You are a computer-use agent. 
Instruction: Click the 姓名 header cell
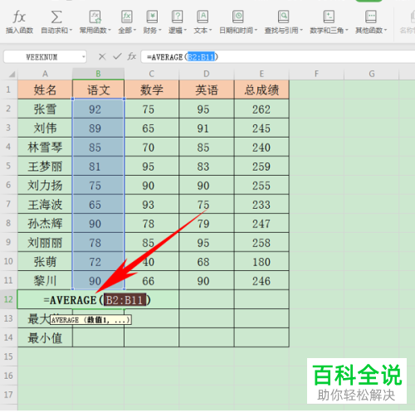(45, 90)
